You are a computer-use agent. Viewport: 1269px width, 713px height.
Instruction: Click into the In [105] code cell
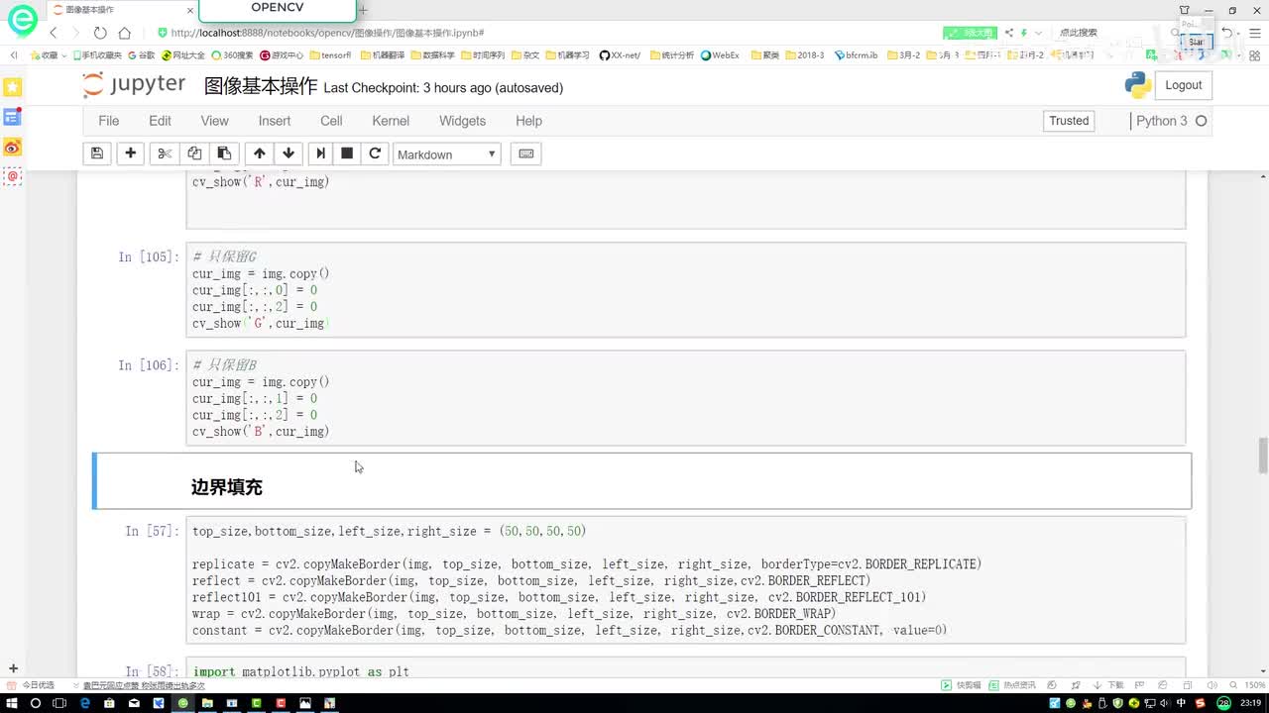[x=685, y=290]
